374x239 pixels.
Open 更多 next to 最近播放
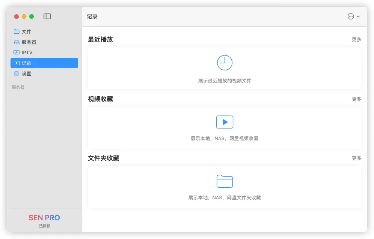356,39
